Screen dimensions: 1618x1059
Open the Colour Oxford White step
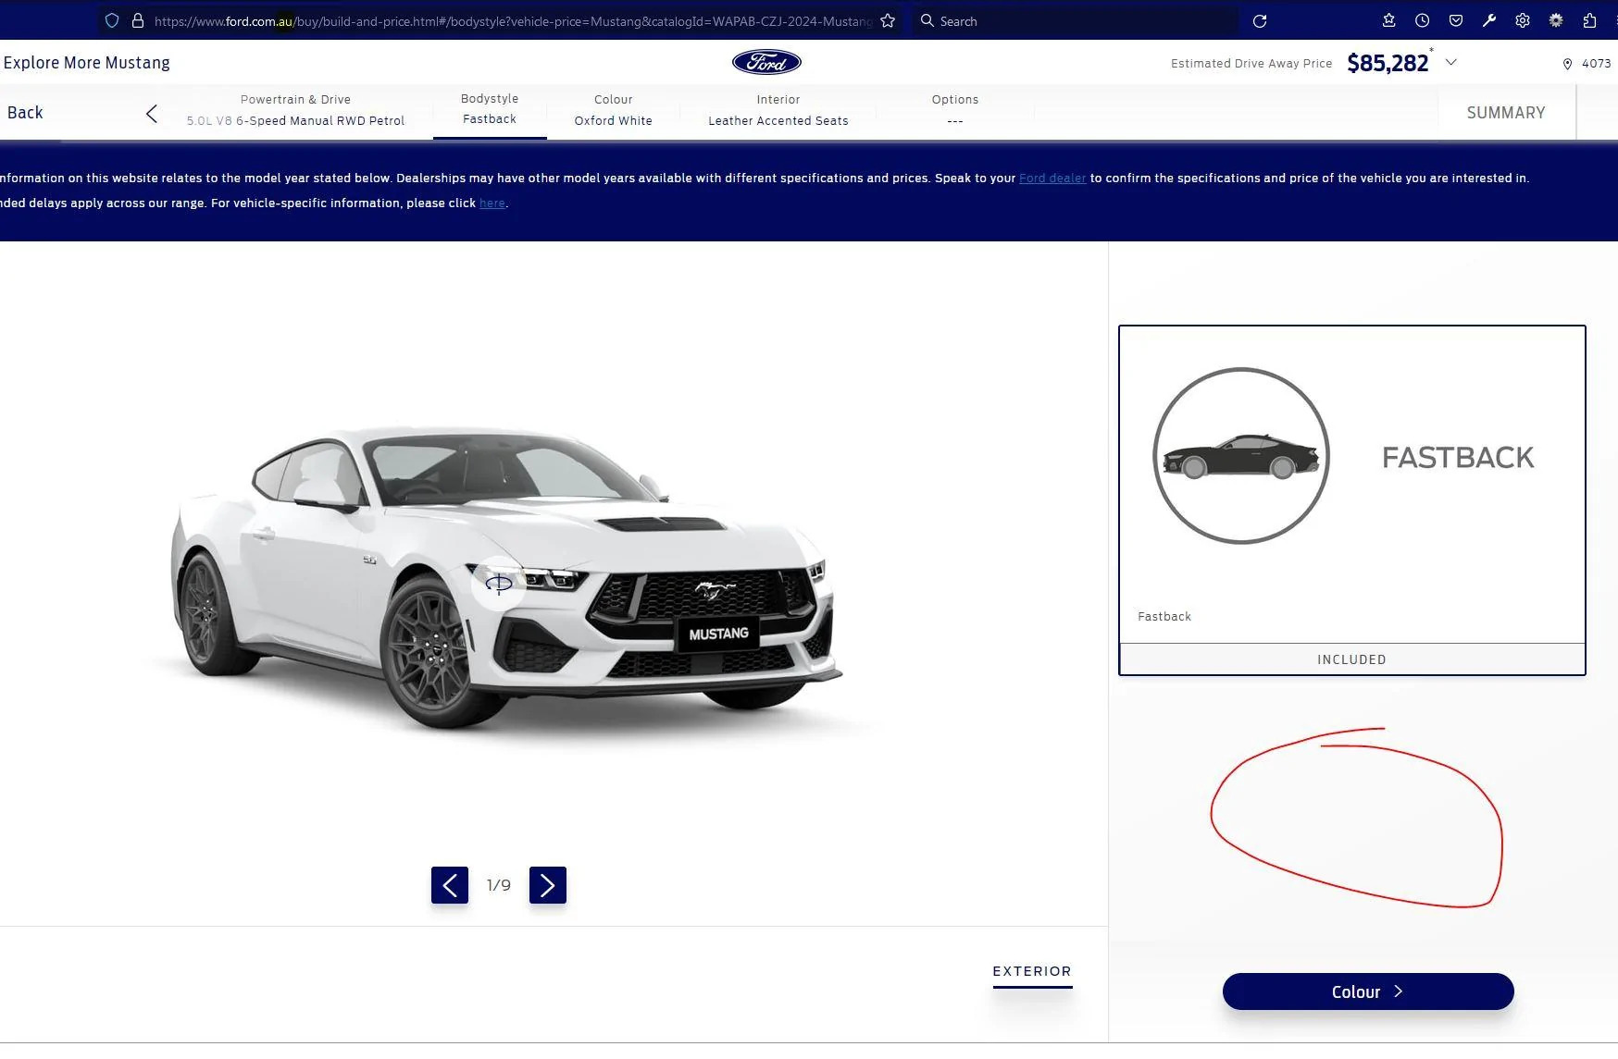(613, 110)
